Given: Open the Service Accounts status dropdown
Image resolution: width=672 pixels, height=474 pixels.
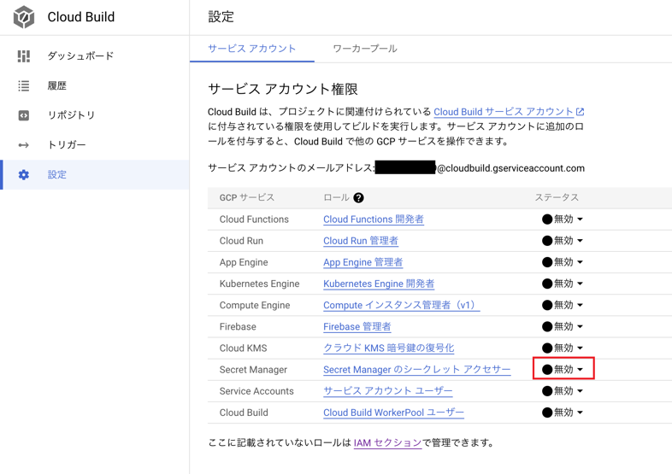Looking at the screenshot, I should (563, 390).
